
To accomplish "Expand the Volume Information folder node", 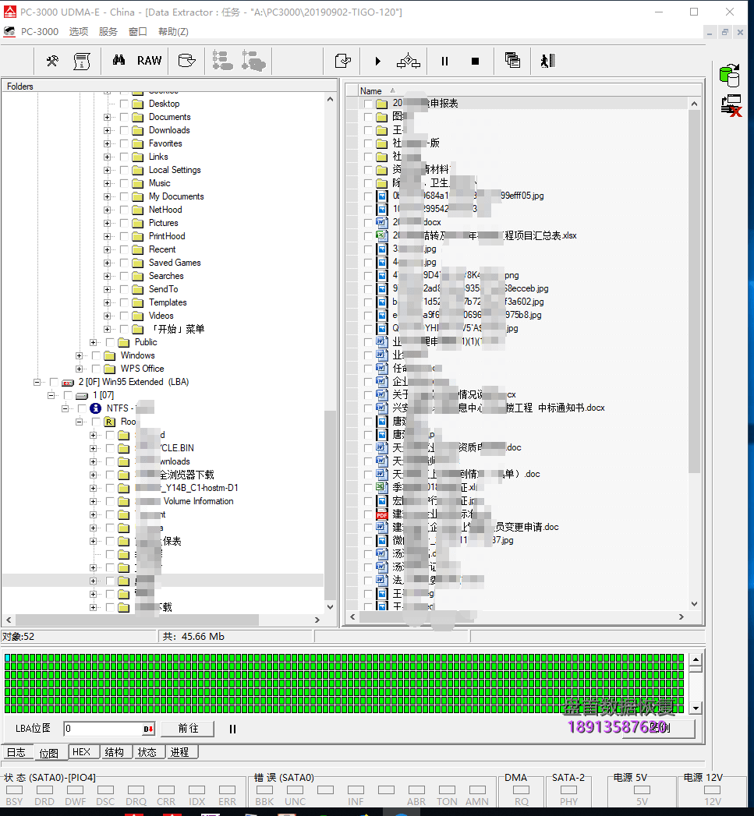I will coord(94,501).
